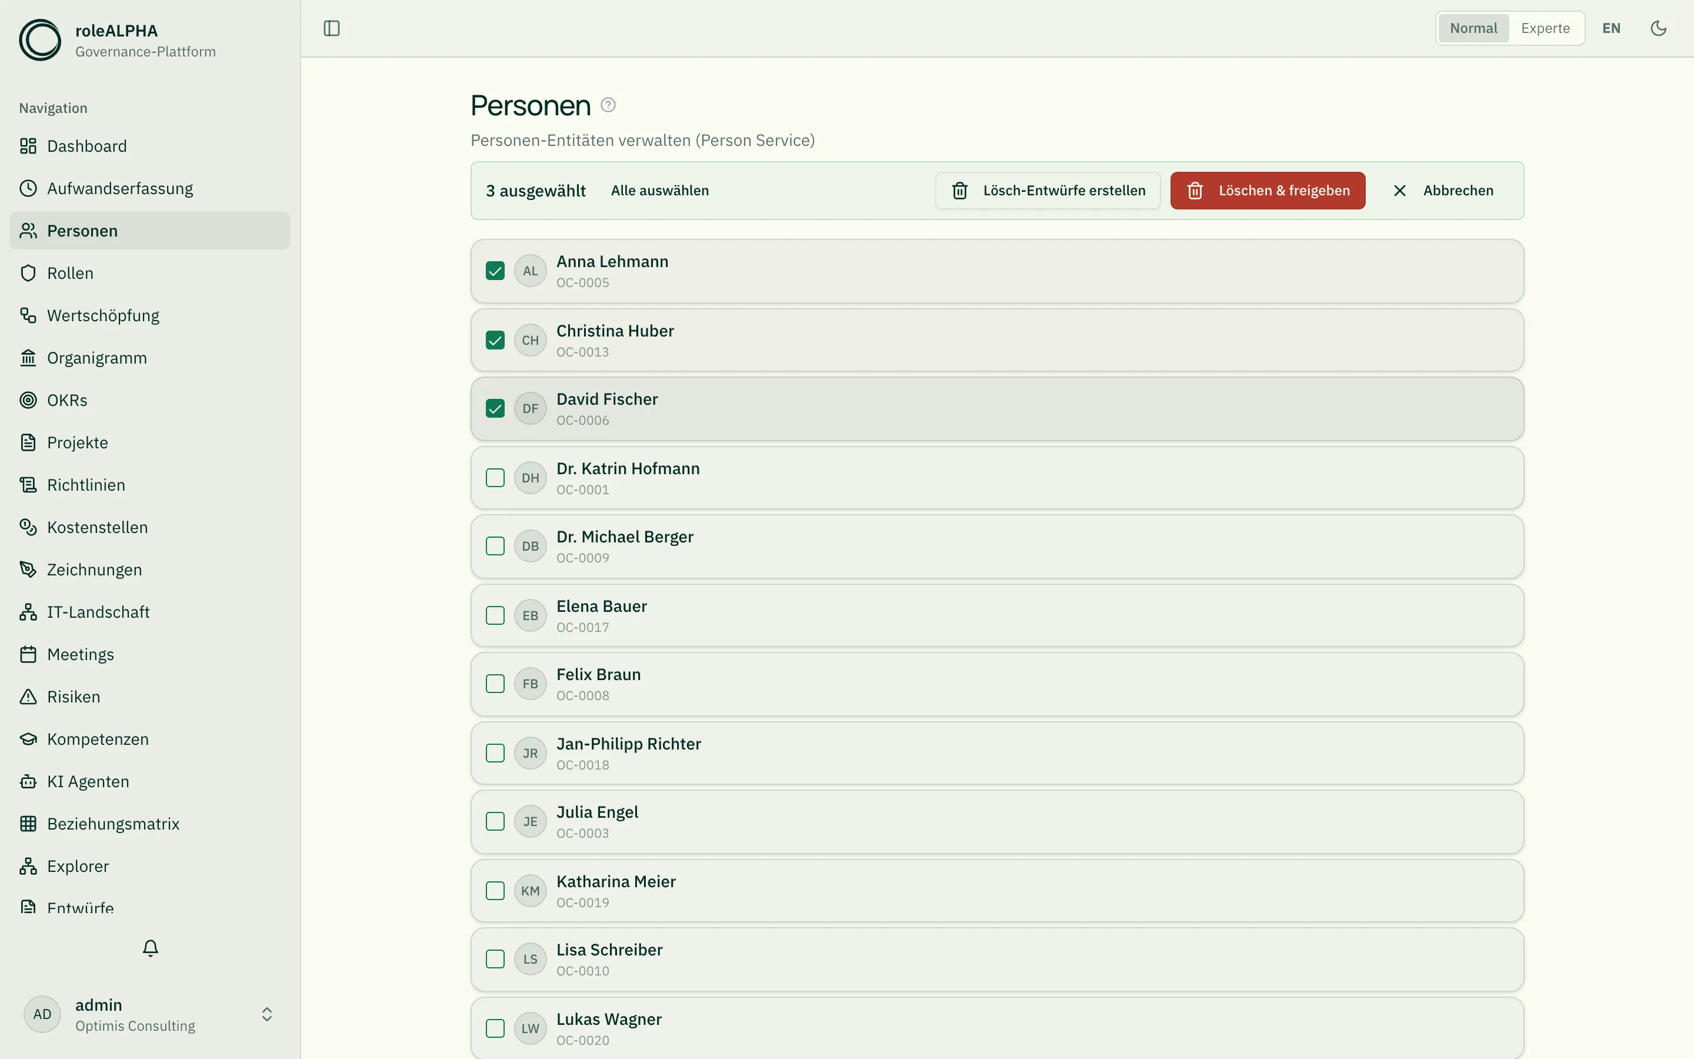Screen dimensions: 1694x1059
Task: Cancel selection with Abbrechen
Action: pyautogui.click(x=1443, y=191)
